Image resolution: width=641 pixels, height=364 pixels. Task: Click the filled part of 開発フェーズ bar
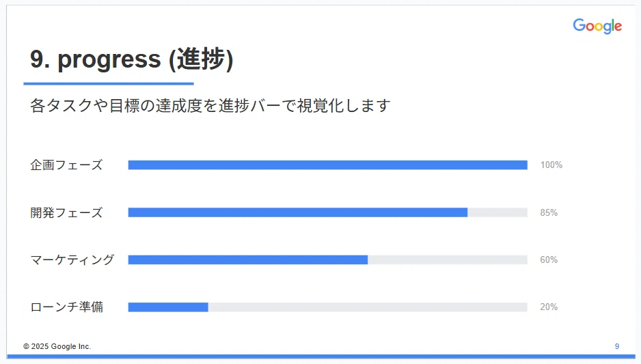[x=298, y=212]
